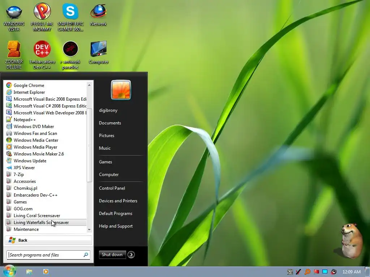Select the SNIPED!! EPIC GAMER 360 Skype icon
The height and width of the screenshot is (277, 370).
pos(70,17)
